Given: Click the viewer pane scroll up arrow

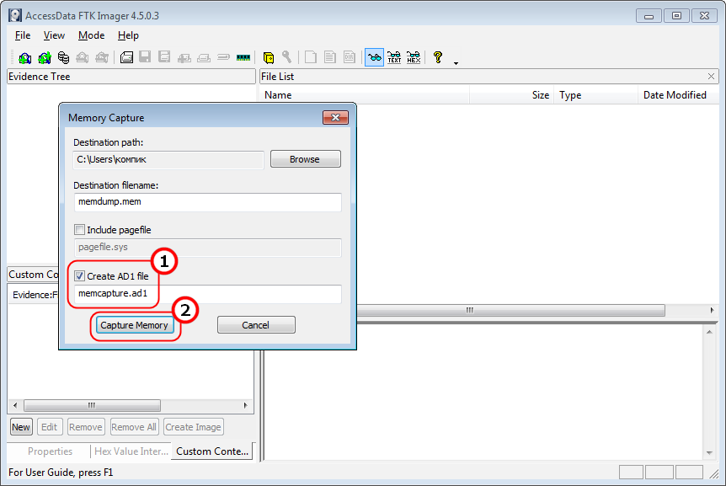Looking at the screenshot, I should click(709, 332).
